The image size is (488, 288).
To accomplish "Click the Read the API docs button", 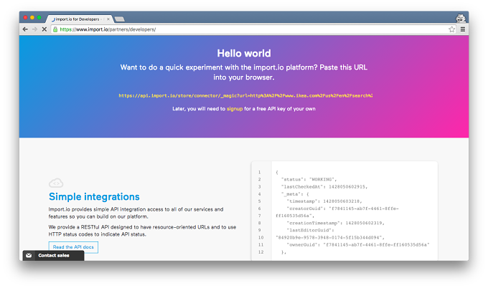I will click(73, 247).
